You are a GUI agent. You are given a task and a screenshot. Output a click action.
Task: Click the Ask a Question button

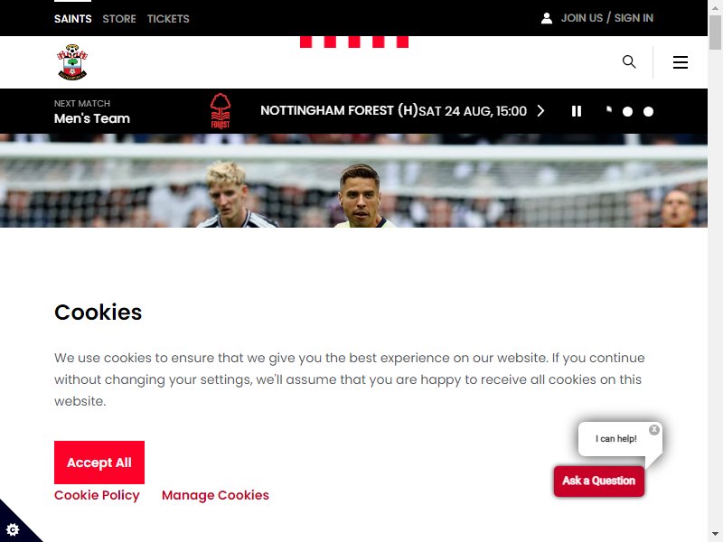[599, 481]
